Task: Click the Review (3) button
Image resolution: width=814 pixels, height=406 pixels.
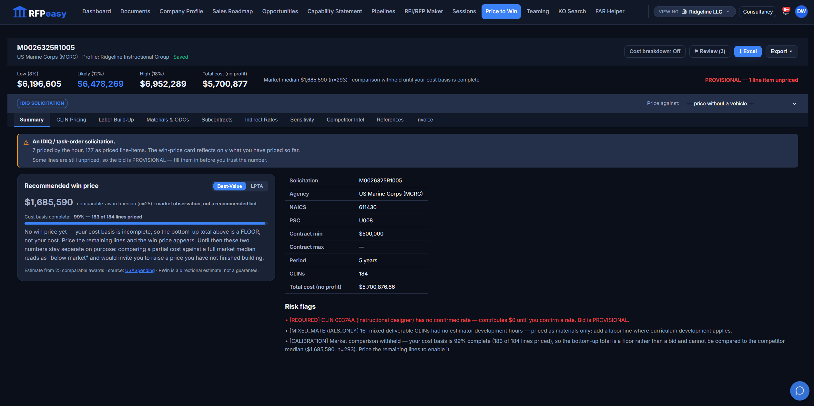Action: (x=710, y=52)
